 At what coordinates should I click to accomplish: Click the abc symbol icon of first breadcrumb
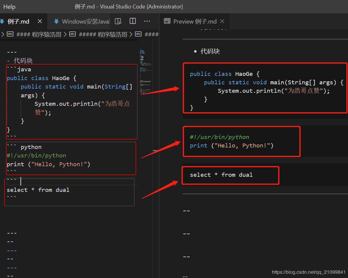(10, 34)
